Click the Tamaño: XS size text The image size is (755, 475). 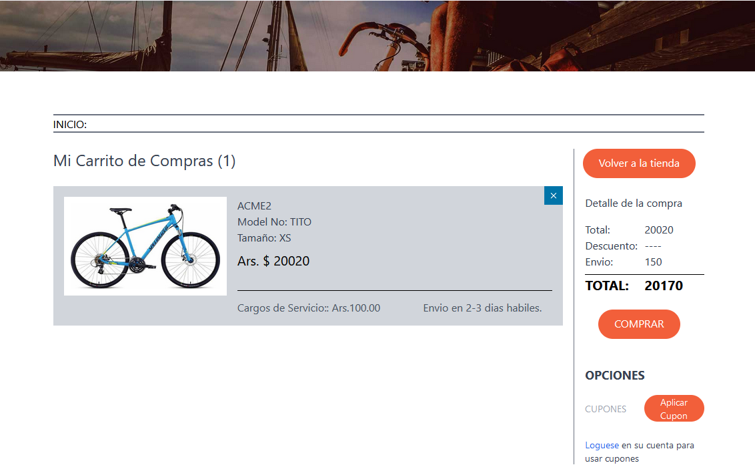click(264, 238)
